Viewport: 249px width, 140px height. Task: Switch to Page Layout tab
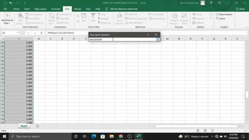tap(40, 9)
